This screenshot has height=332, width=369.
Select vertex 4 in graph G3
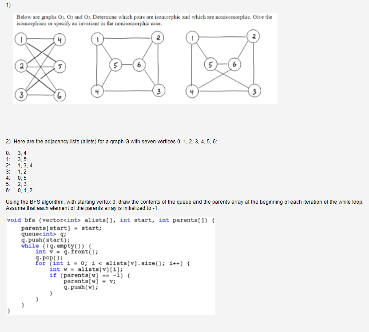(x=193, y=92)
